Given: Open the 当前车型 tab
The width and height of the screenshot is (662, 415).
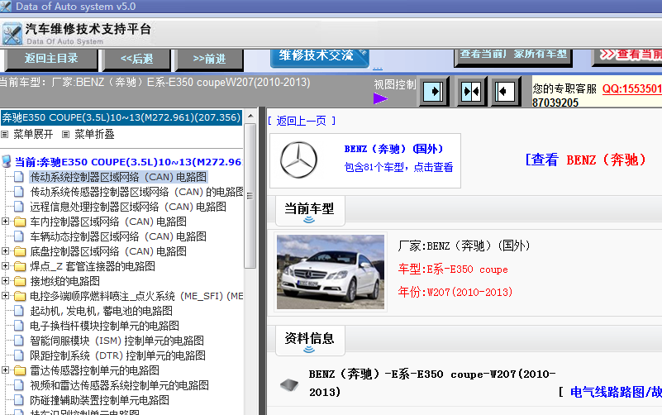Looking at the screenshot, I should coord(309,210).
